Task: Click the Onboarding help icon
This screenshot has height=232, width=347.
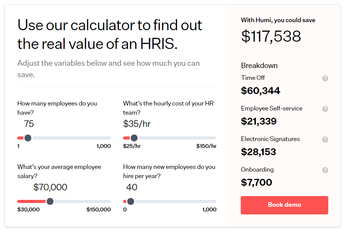Action: point(325,170)
